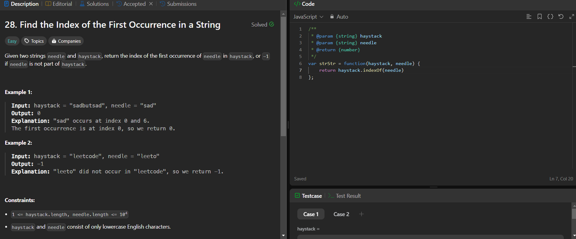Select Case 2 test case
Viewport: 576px width, 239px height.
(x=341, y=214)
